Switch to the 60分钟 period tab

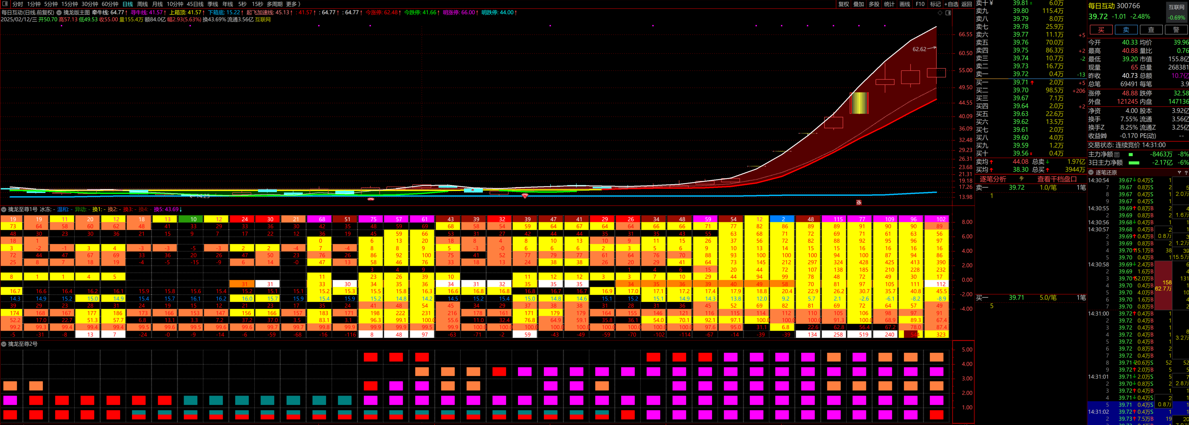pyautogui.click(x=110, y=4)
